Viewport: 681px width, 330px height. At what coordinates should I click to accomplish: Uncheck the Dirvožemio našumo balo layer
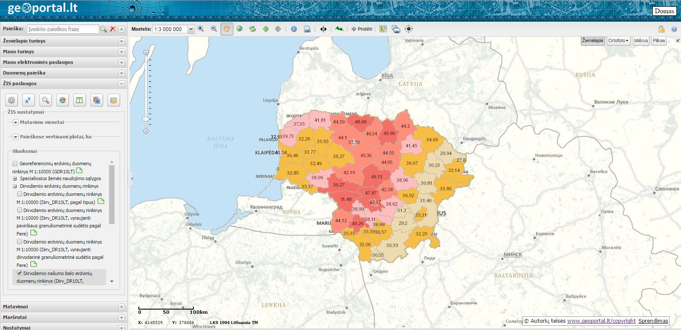click(x=19, y=273)
